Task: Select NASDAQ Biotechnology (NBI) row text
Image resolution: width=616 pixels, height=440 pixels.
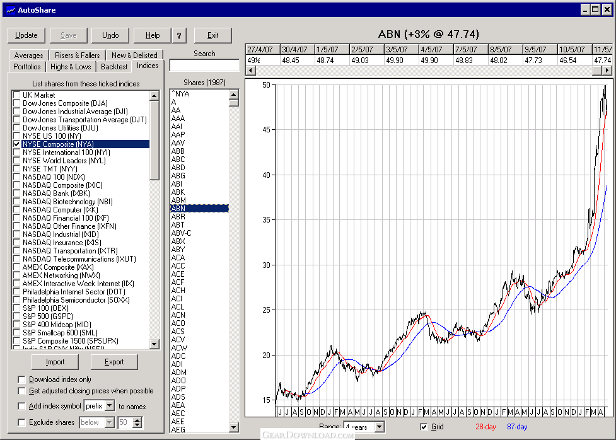Action: point(67,202)
